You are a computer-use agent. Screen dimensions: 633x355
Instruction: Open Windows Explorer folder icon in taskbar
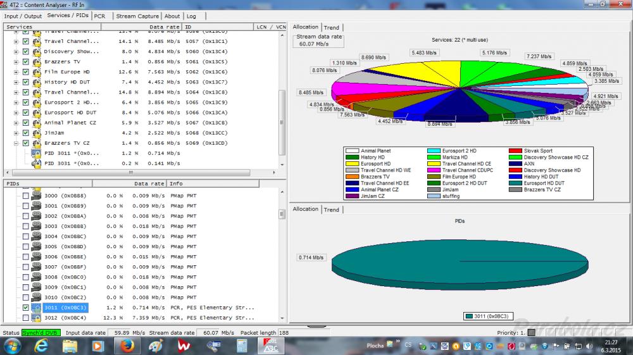pos(70,346)
